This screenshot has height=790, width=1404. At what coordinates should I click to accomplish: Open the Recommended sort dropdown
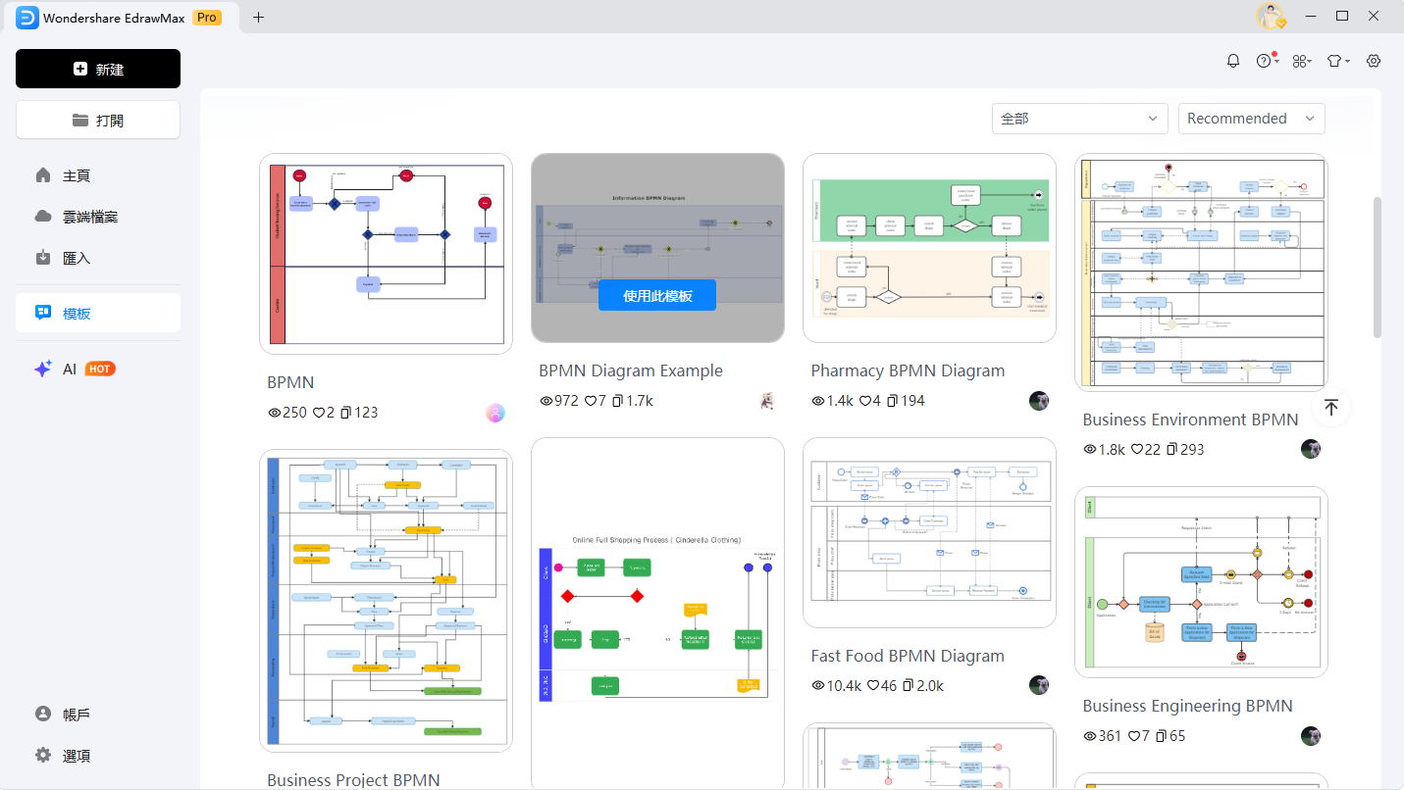[x=1251, y=119]
